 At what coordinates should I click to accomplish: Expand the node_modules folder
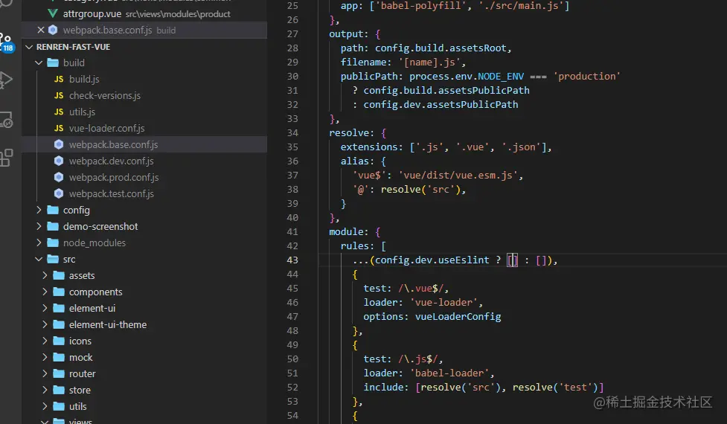(39, 242)
